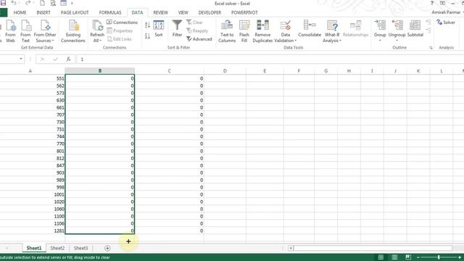The width and height of the screenshot is (464, 261).
Task: Open the FORMULAS tab
Action: point(110,12)
